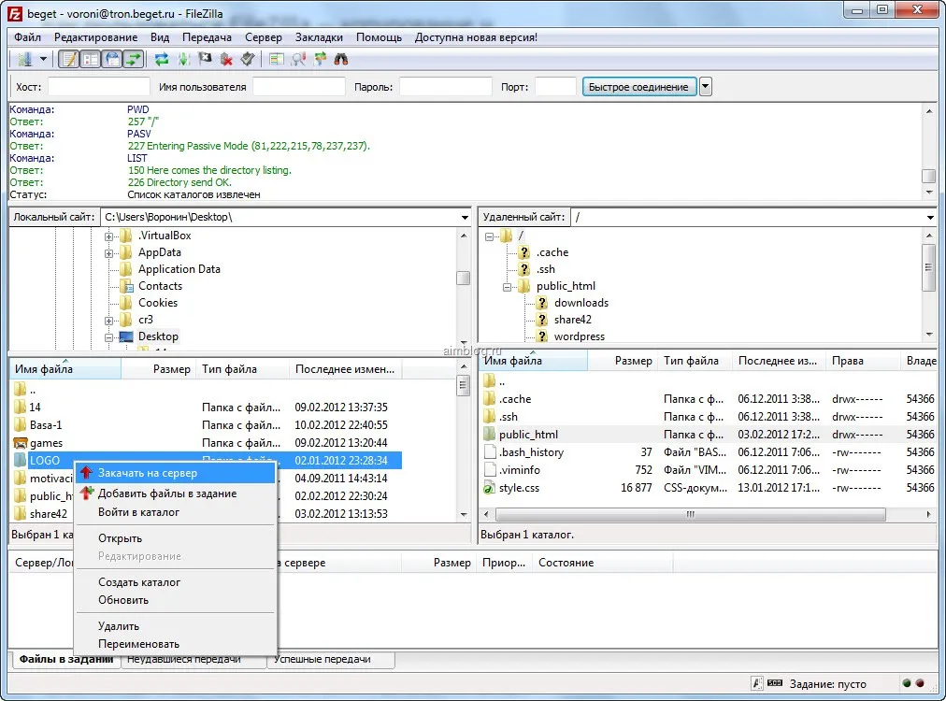Expand the .VirtualBox folder node
The height and width of the screenshot is (701, 946).
click(108, 236)
